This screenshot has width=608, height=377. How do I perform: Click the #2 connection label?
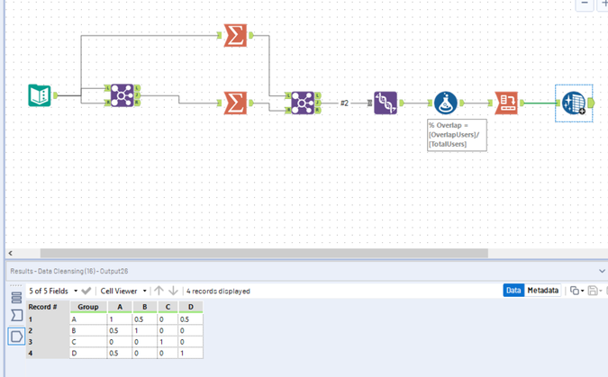pos(344,103)
